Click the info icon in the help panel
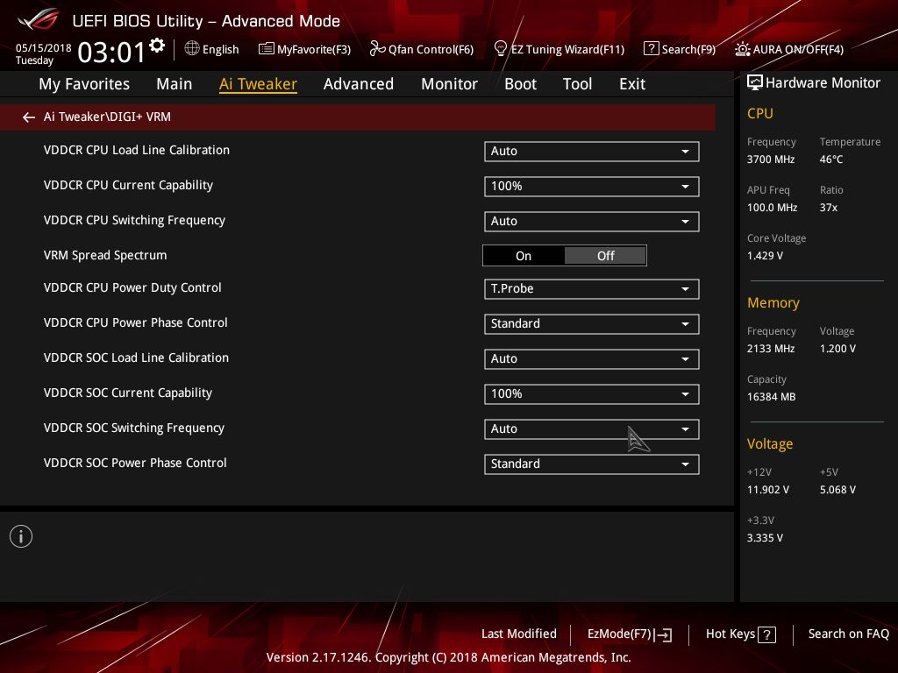 click(x=21, y=536)
